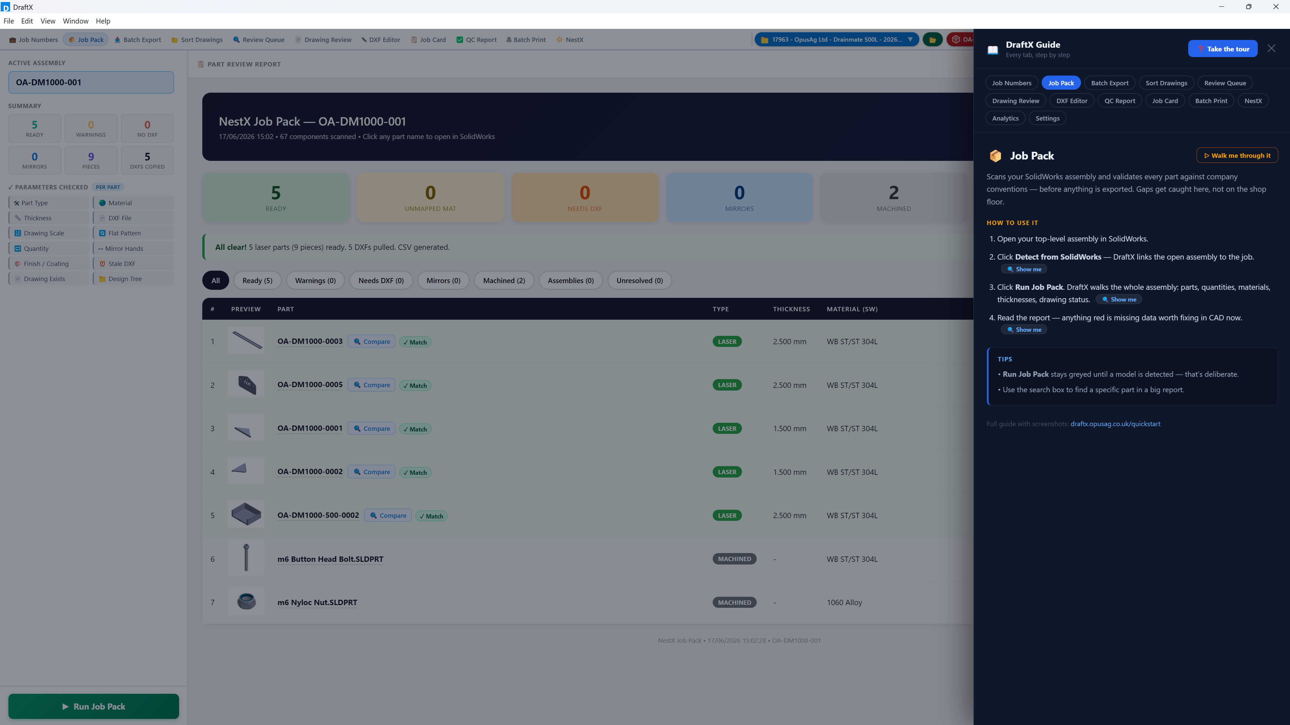Viewport: 1290px width, 725px height.
Task: Filter the report by Mirrors (0)
Action: click(x=443, y=281)
